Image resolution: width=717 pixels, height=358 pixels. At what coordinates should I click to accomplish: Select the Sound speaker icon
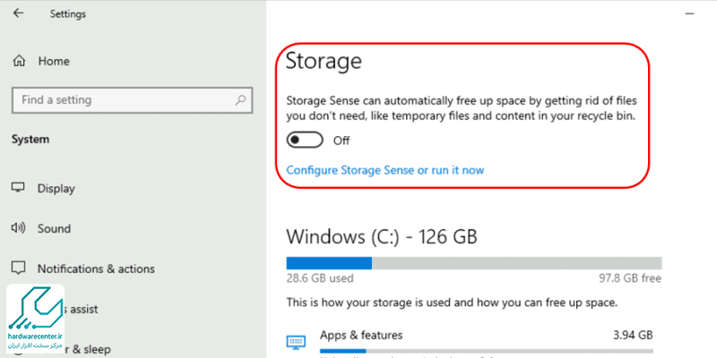coord(18,228)
